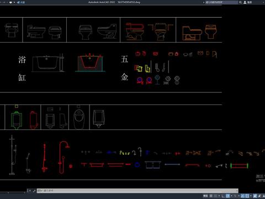Toggle ortho mode in status bar
The image size is (265, 199).
[x=223, y=196]
